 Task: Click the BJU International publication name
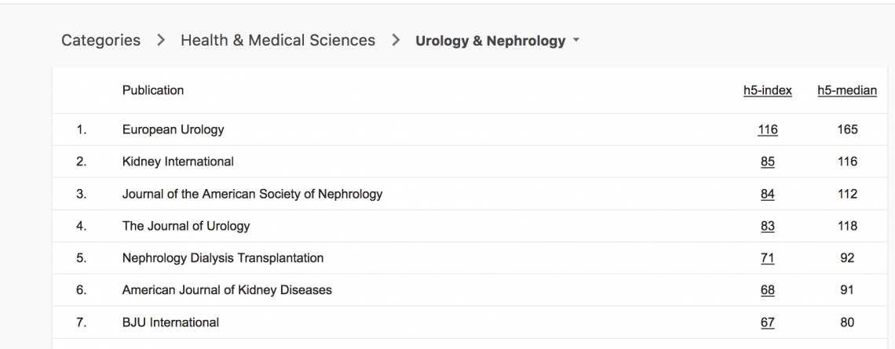[170, 322]
